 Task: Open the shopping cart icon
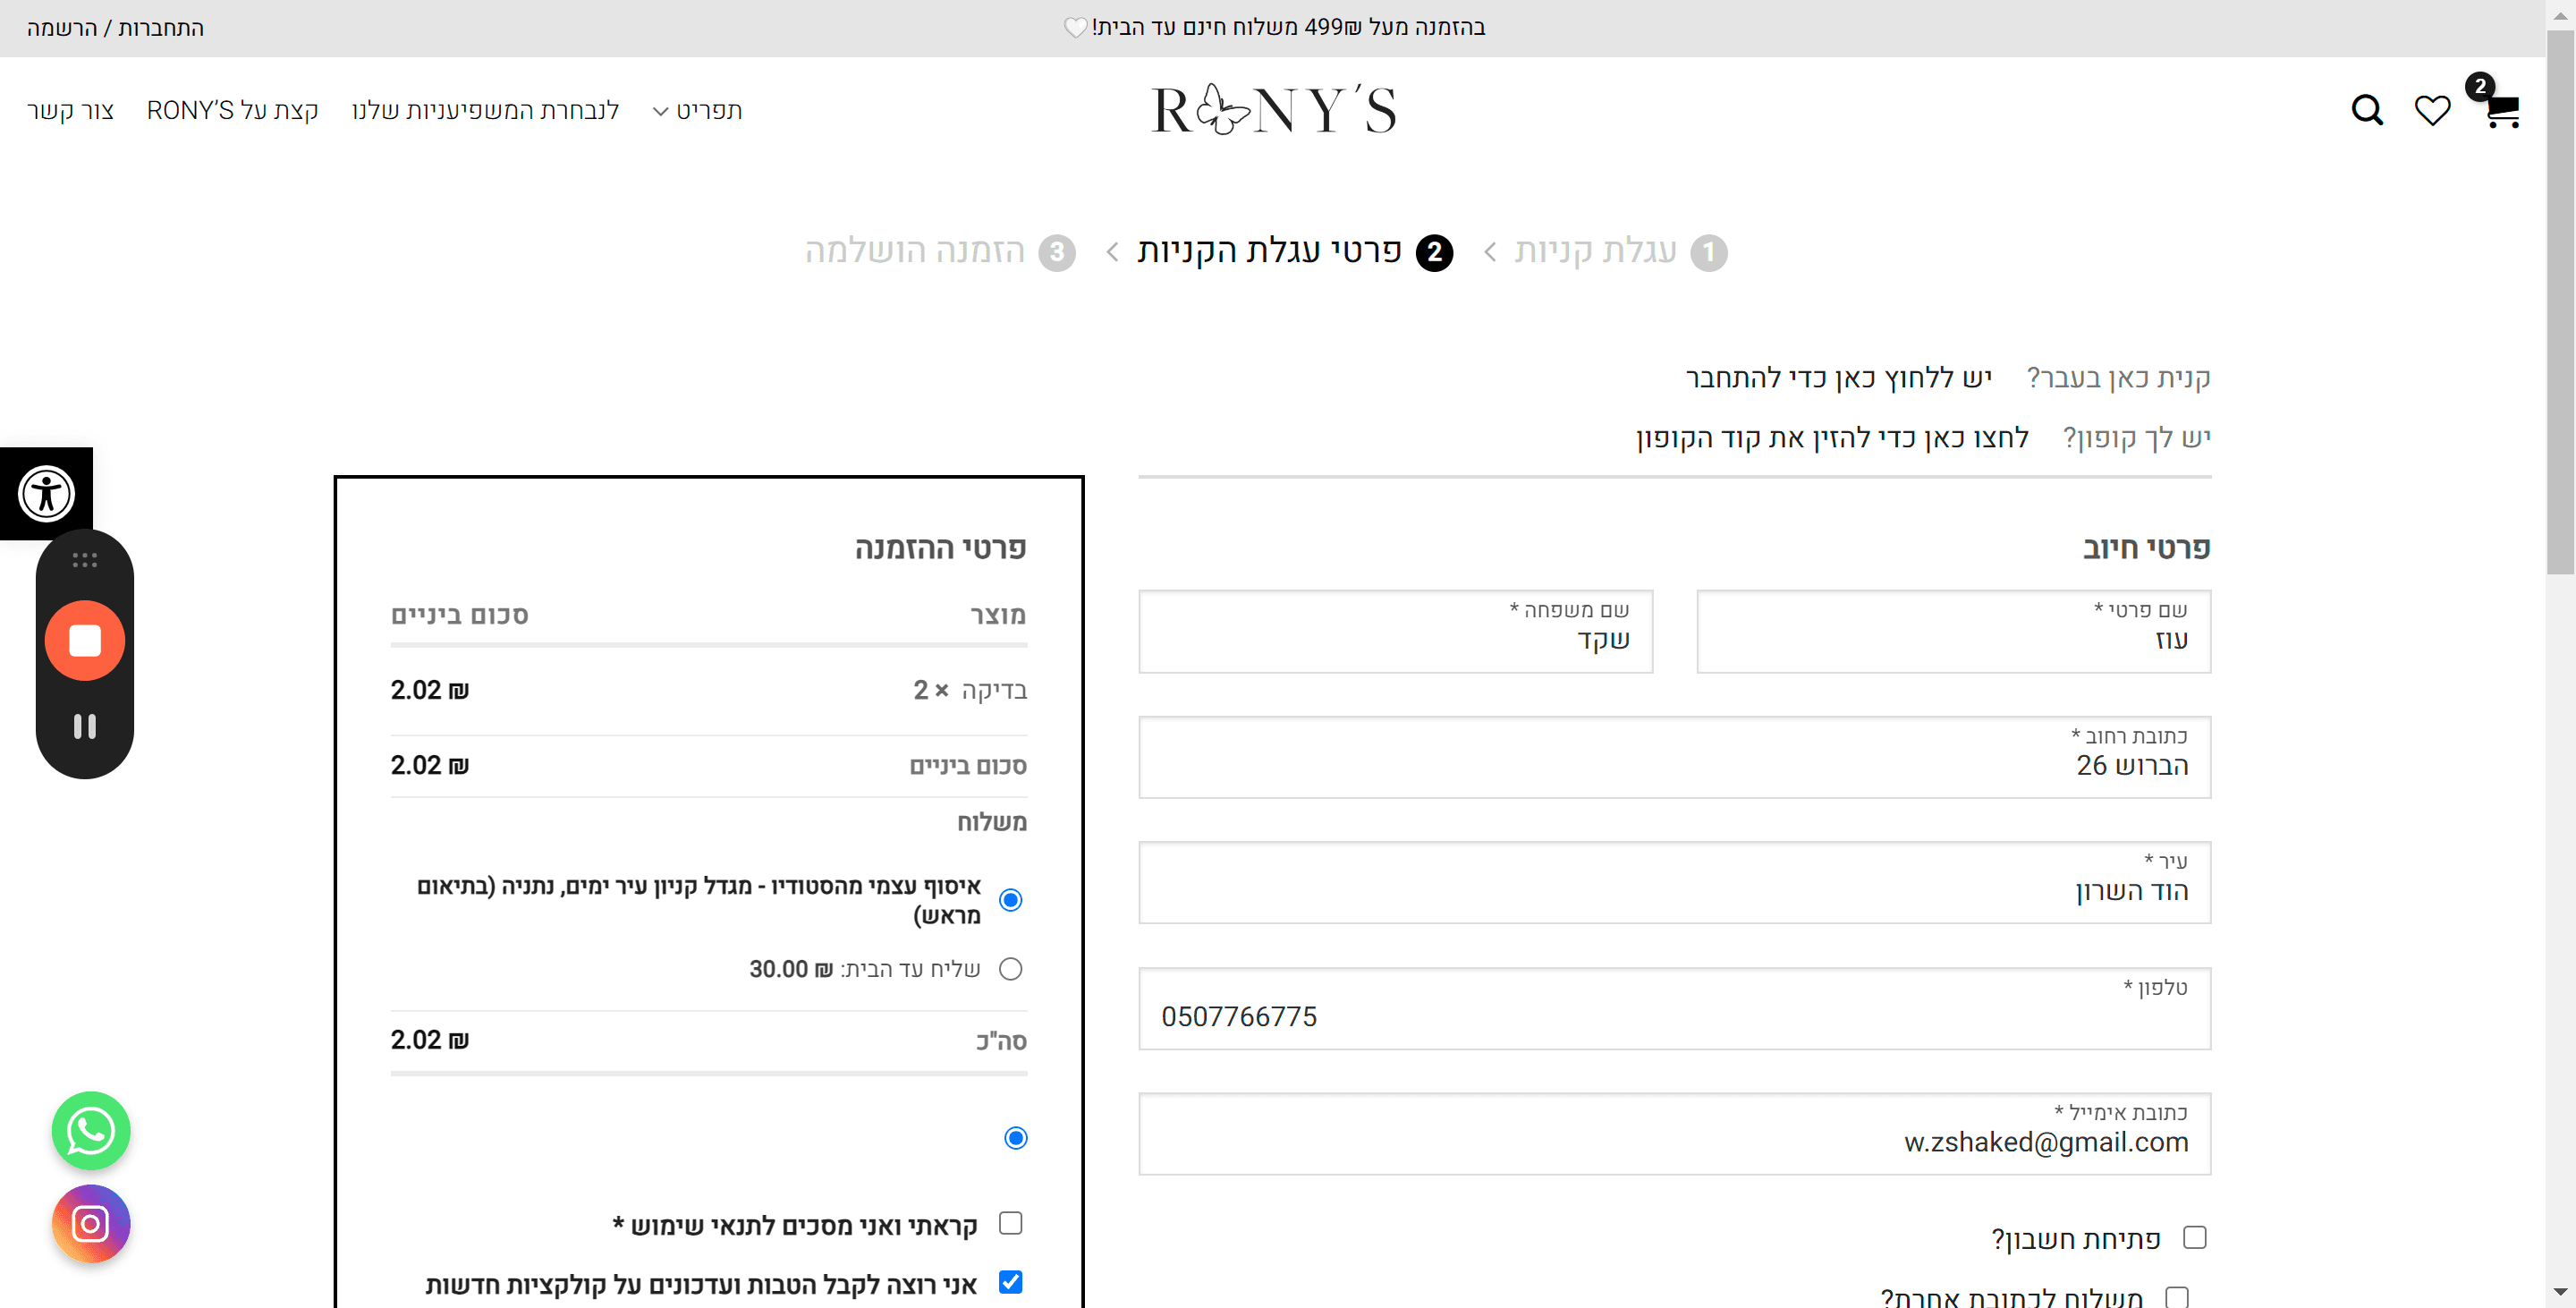[x=2502, y=109]
